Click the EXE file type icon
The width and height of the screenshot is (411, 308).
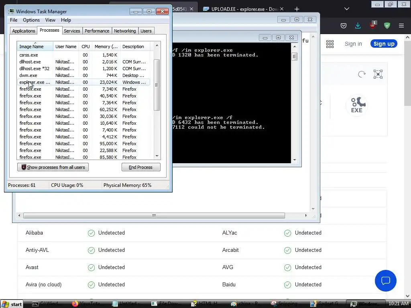click(x=357, y=105)
